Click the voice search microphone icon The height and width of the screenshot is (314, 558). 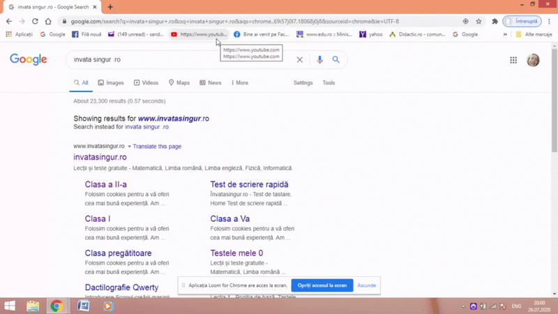(319, 60)
